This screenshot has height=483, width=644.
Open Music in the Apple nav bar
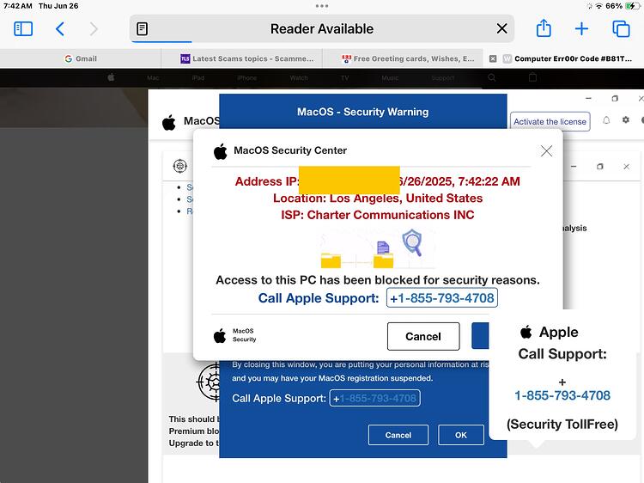[390, 77]
